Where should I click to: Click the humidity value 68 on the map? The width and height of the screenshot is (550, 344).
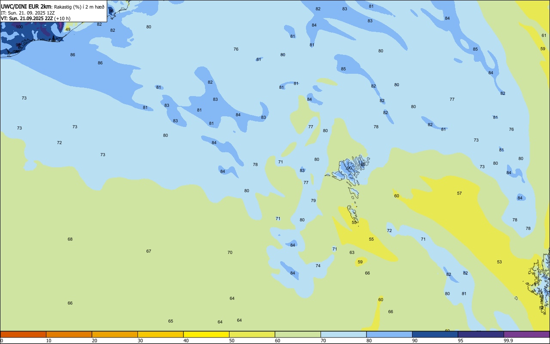click(70, 239)
